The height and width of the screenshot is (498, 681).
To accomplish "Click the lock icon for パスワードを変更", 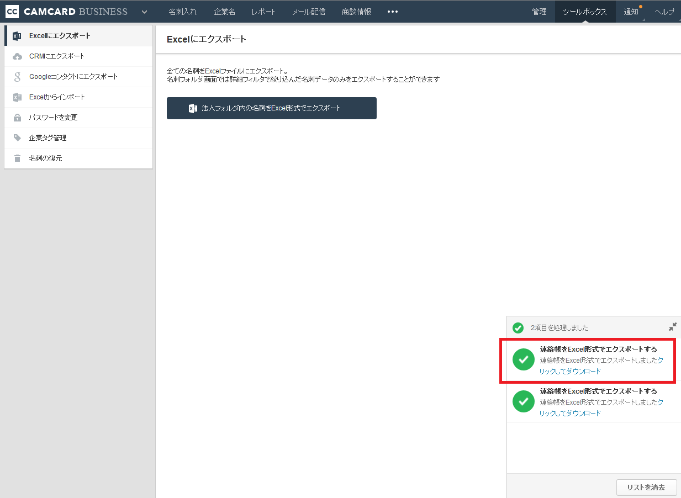I will pyautogui.click(x=17, y=118).
